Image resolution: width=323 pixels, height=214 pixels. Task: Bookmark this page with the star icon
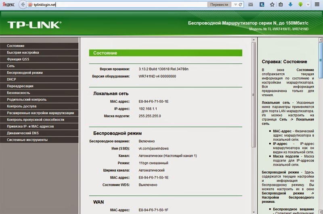coord(272,4)
